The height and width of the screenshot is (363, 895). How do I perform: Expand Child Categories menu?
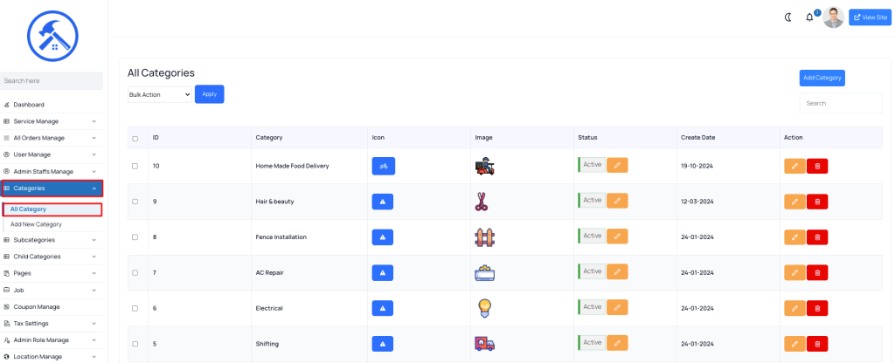[x=52, y=257]
